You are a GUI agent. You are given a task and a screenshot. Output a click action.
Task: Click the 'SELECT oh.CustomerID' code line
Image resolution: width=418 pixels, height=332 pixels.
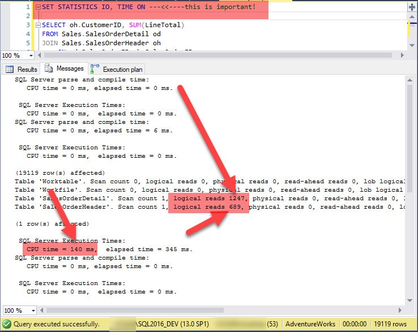click(113, 25)
